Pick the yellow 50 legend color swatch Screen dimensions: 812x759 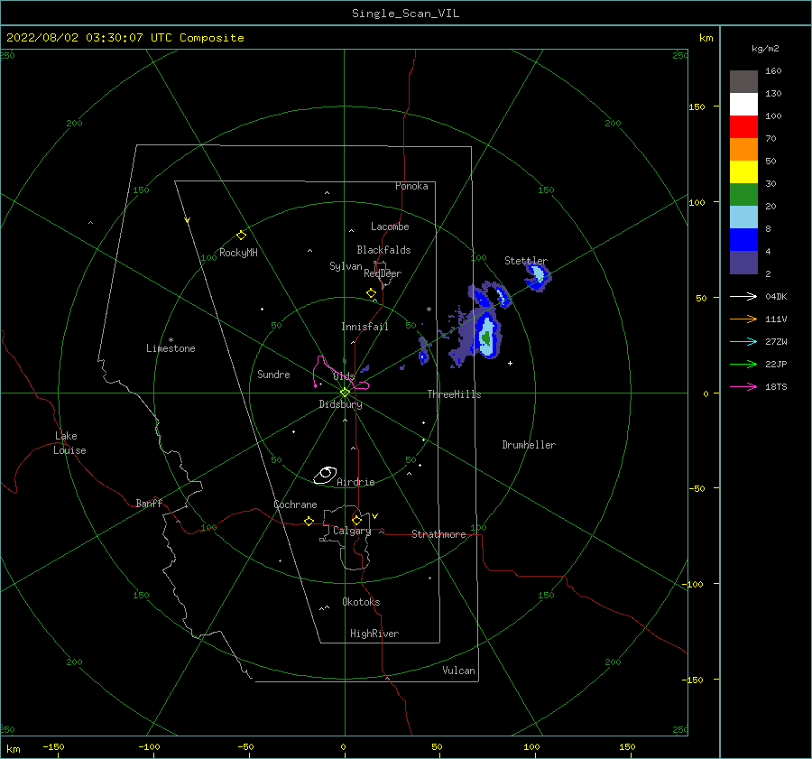(x=743, y=172)
